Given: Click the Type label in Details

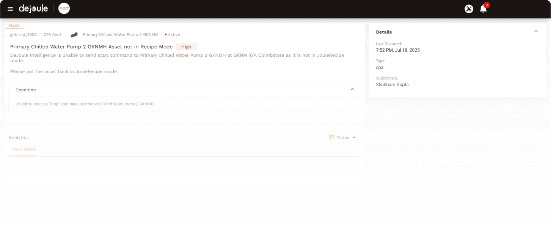Looking at the screenshot, I should tap(381, 61).
